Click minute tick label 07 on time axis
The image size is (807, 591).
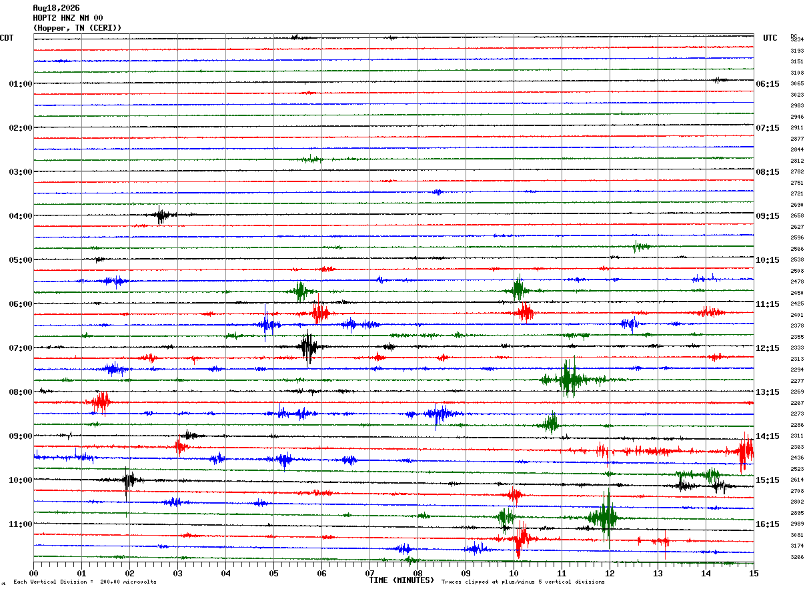(369, 573)
